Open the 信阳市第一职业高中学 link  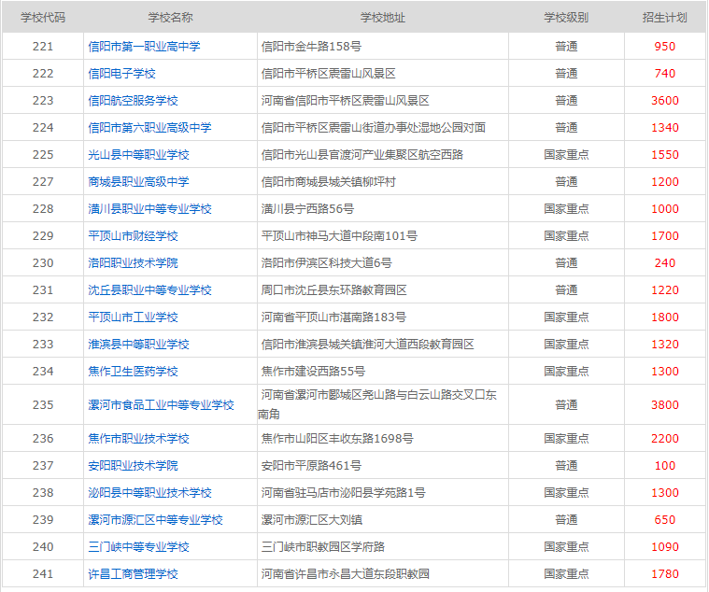[144, 46]
